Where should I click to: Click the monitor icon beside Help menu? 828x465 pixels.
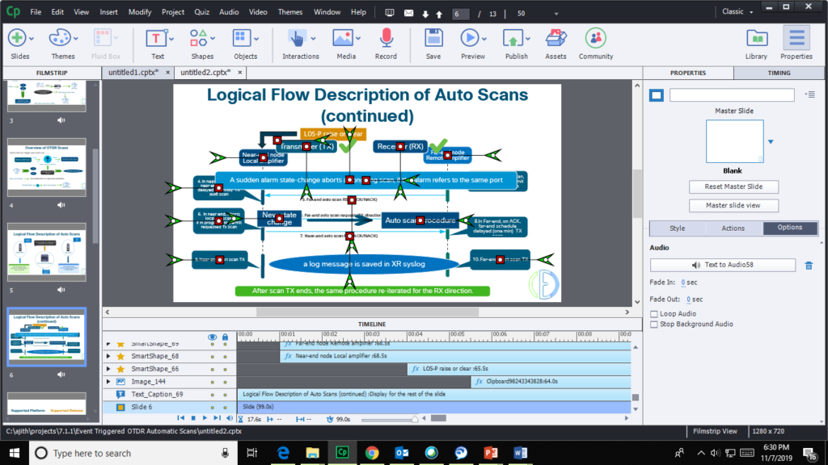pos(390,13)
